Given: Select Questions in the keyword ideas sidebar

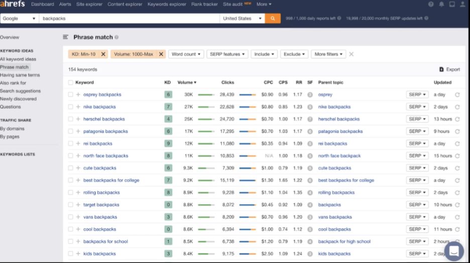Looking at the screenshot, I should point(11,106).
